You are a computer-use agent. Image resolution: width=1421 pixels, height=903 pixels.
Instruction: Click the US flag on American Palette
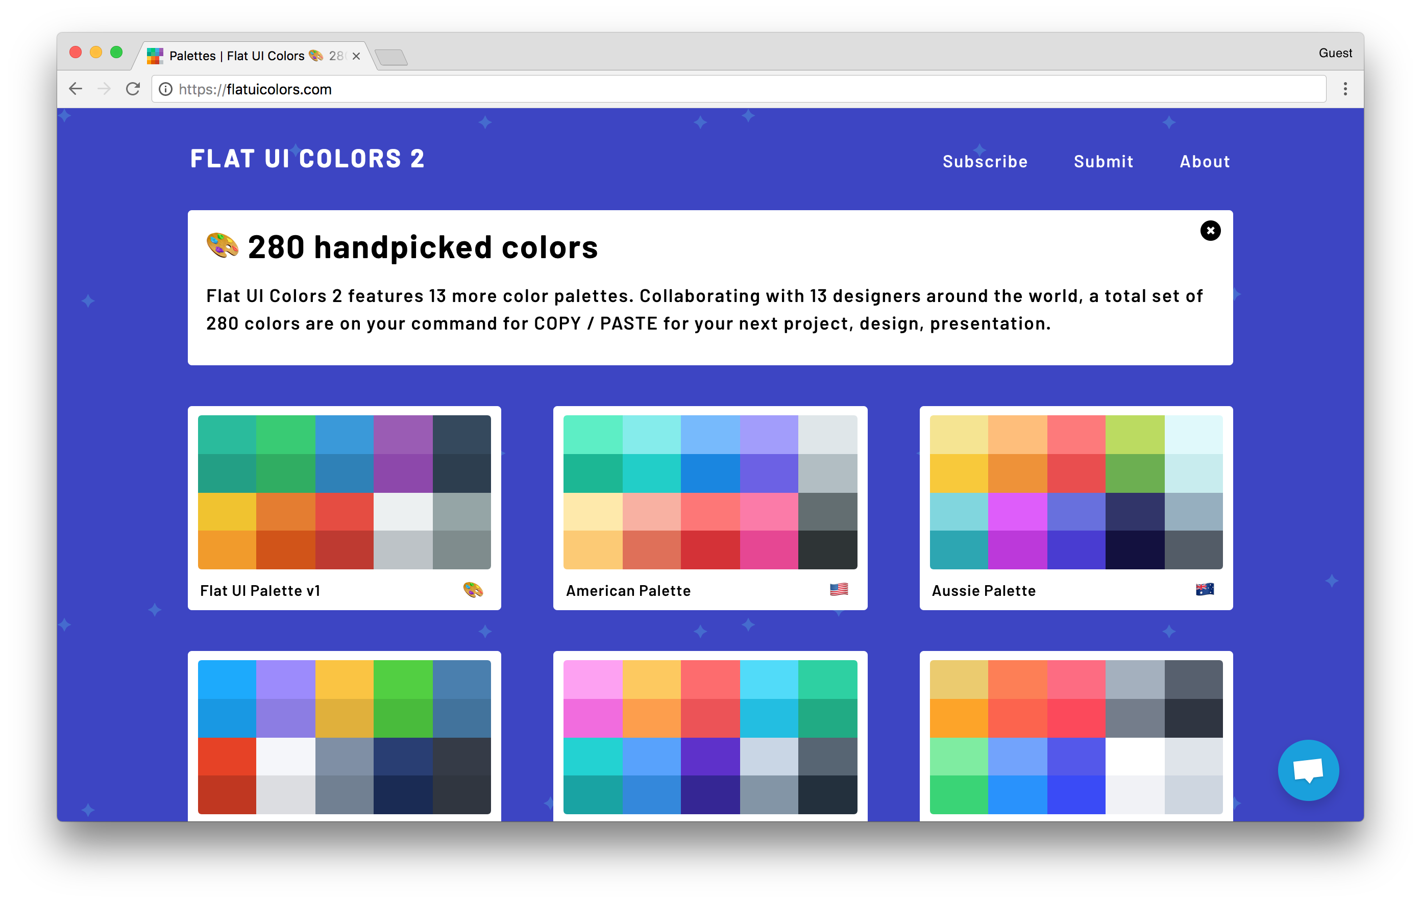coord(839,589)
